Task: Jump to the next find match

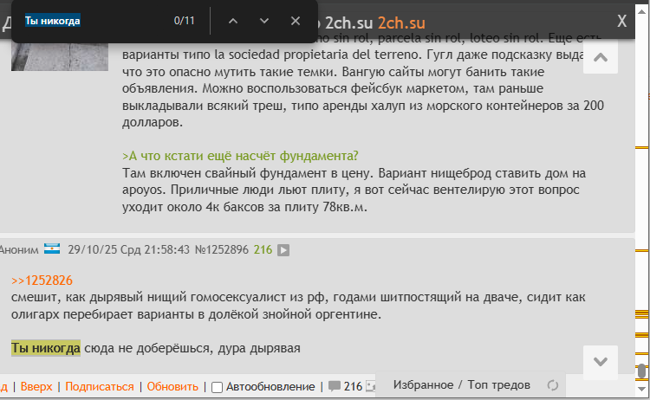Action: (264, 21)
